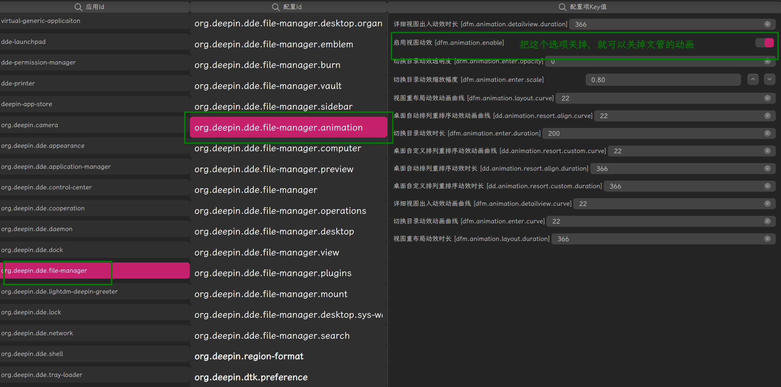Click the search icon beside 配置项Key值
Viewport: 781px width, 387px height.
point(562,7)
